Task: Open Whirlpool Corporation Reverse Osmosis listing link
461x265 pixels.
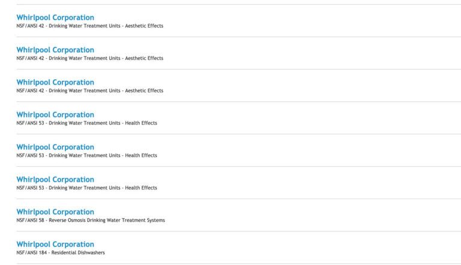Action: (55, 212)
